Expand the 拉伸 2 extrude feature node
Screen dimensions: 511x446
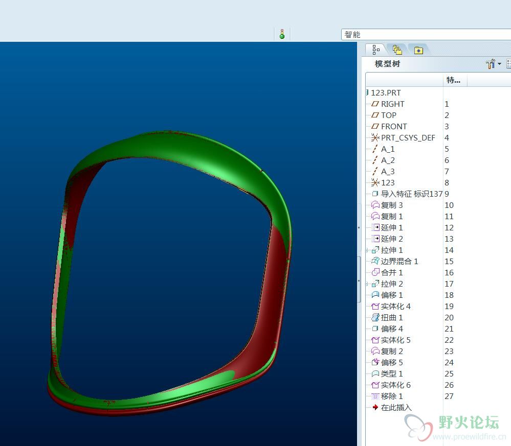point(367,284)
